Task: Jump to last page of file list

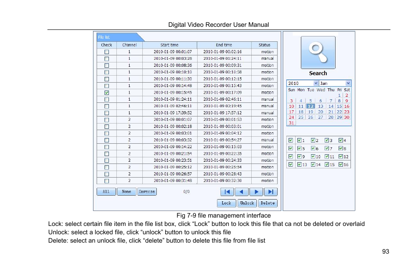Action: pyautogui.click(x=271, y=192)
